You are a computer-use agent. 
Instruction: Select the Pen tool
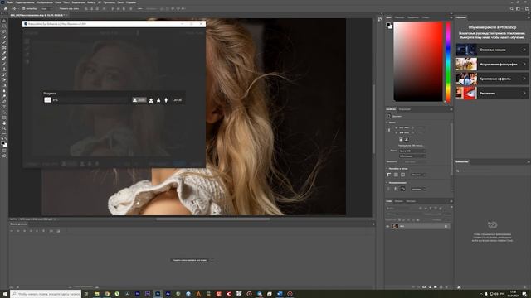tap(4, 101)
